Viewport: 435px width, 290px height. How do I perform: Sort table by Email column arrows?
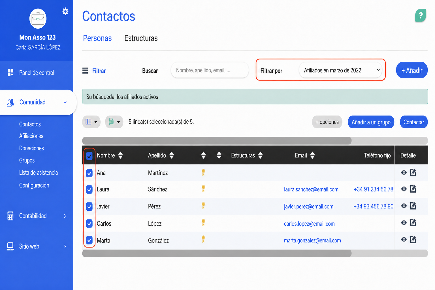pyautogui.click(x=312, y=155)
